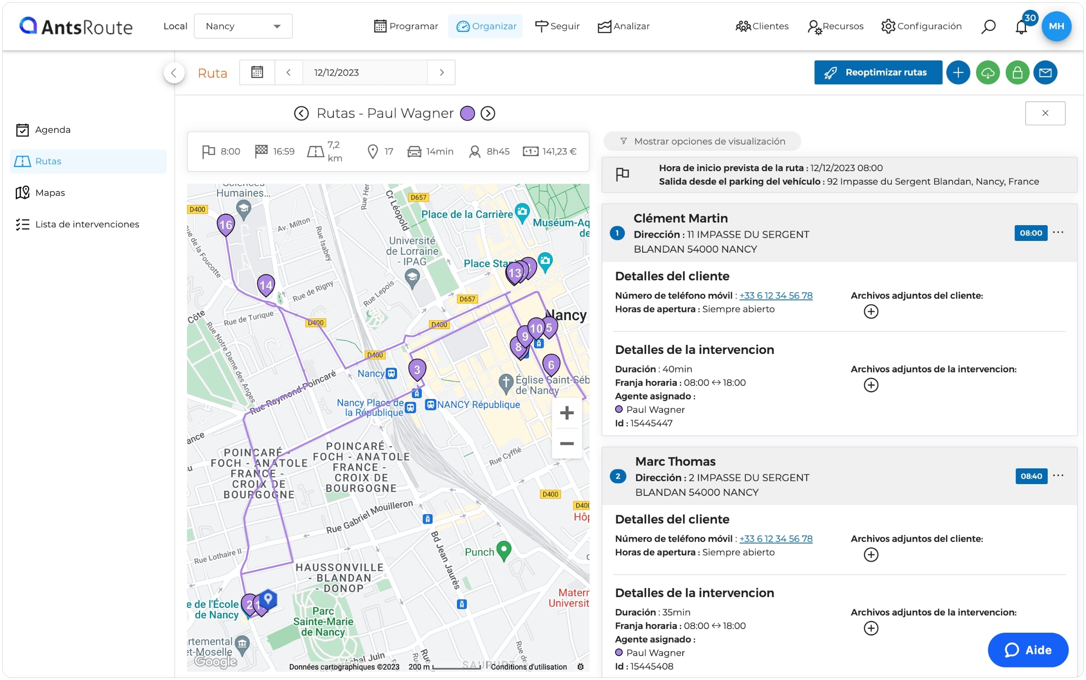1086x680 pixels.
Task: Show next agent route arrow
Action: pos(488,113)
